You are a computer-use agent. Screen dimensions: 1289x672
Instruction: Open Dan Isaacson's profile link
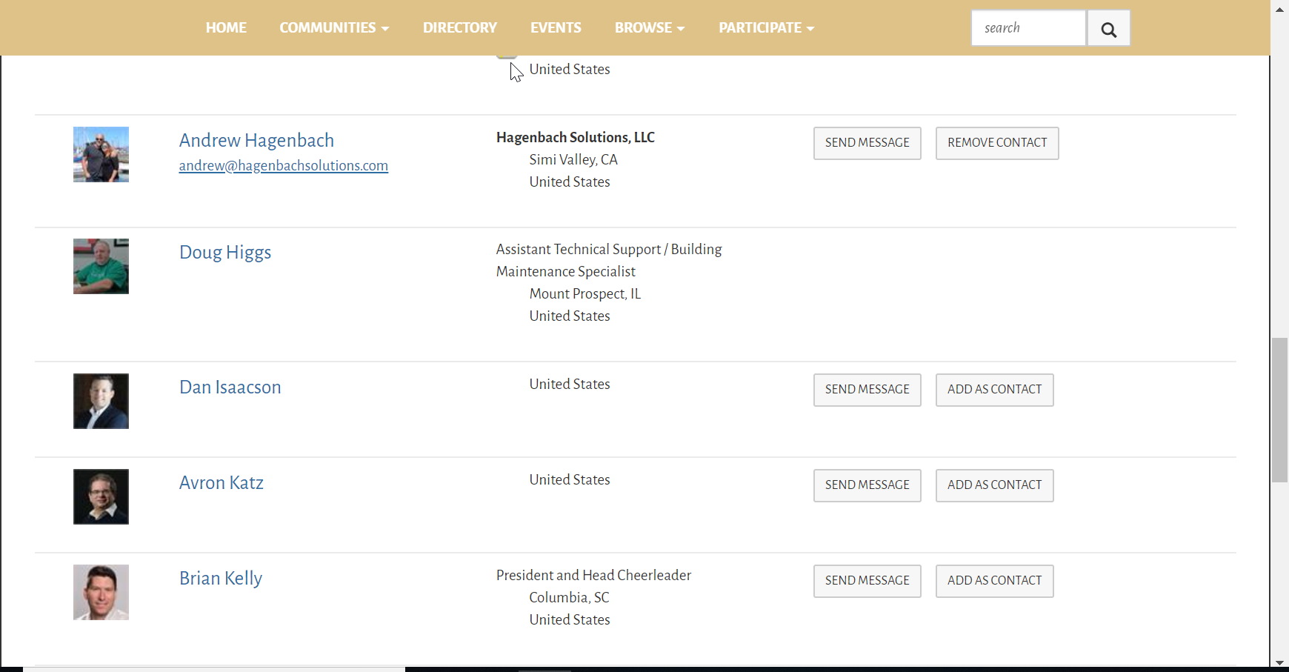coord(230,387)
